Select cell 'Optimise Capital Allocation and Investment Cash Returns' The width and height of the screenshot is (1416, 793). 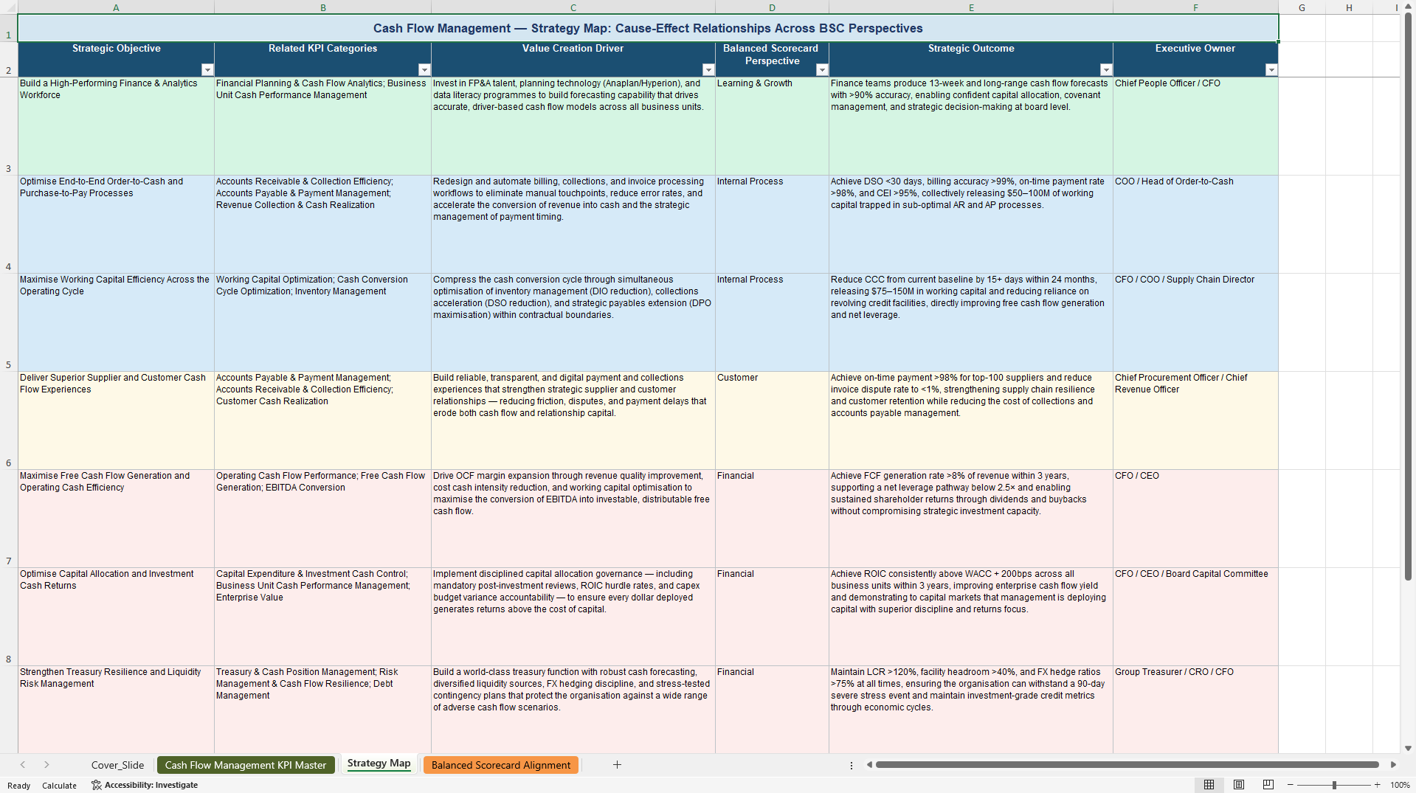click(x=116, y=617)
